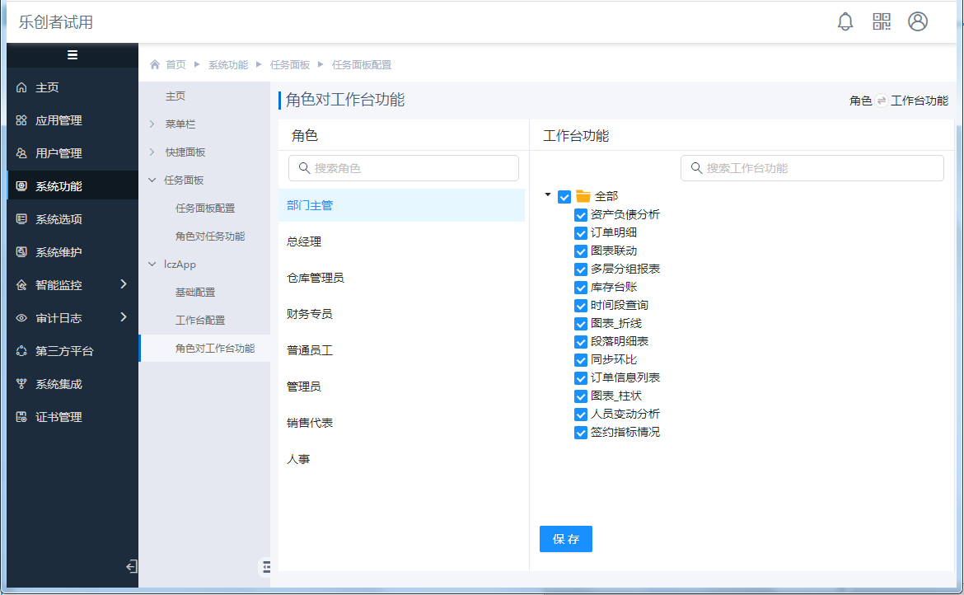Click the home icon in breadcrumb
964x595 pixels.
(x=155, y=64)
